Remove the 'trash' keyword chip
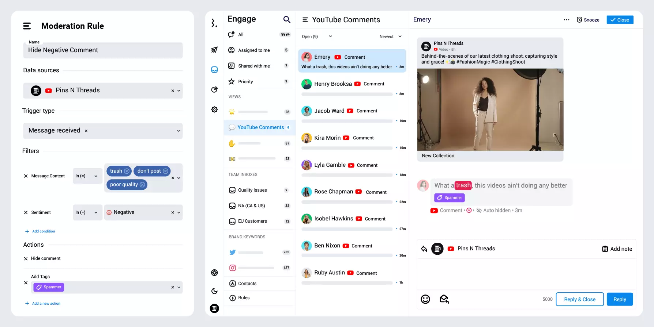The height and width of the screenshot is (327, 654). pos(127,171)
